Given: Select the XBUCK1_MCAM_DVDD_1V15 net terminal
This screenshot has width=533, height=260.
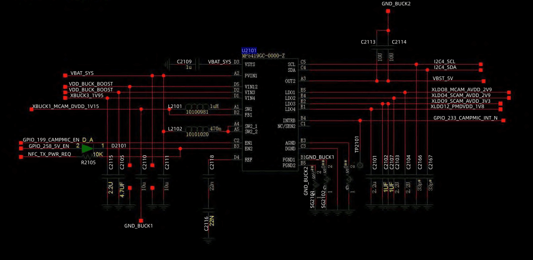Looking at the screenshot, I should pos(32,109).
